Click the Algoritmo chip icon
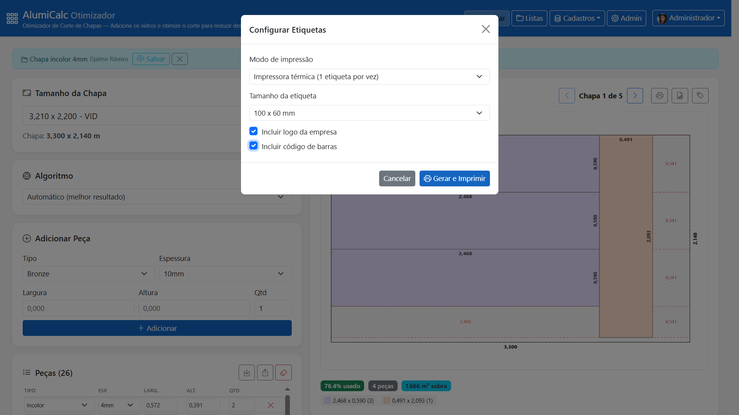 (x=27, y=176)
